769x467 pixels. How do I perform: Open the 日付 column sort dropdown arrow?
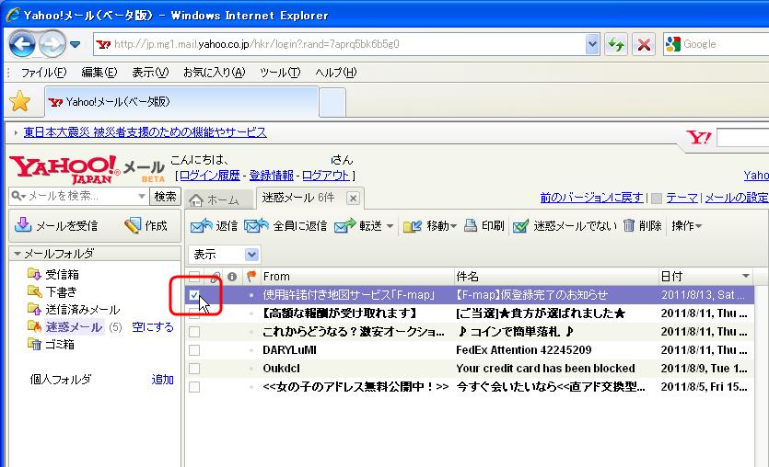point(745,276)
